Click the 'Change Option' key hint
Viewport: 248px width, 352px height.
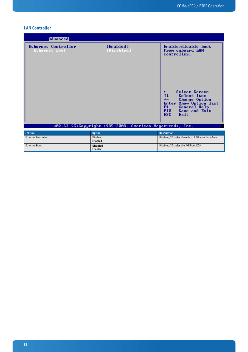pyautogui.click(x=195, y=100)
